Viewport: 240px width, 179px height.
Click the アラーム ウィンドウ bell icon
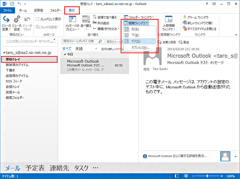tap(185, 17)
